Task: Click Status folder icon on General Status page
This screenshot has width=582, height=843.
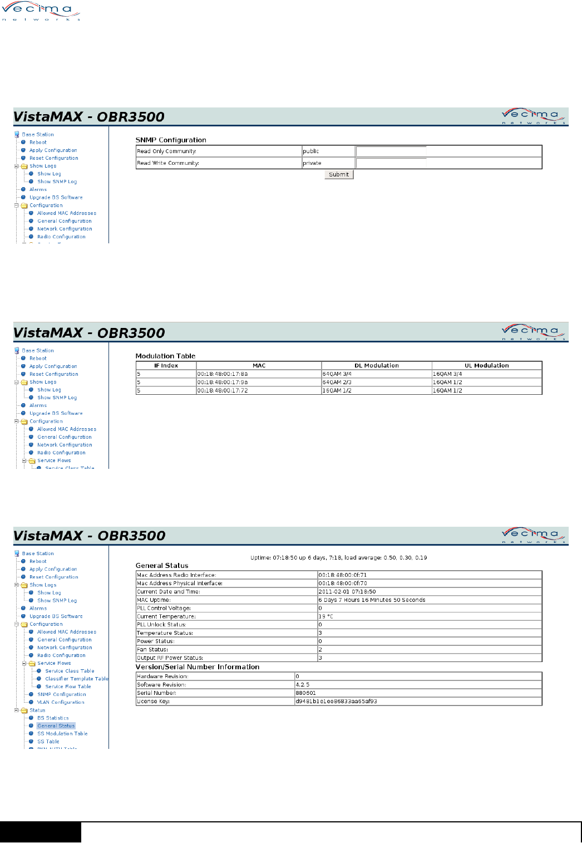Action: click(24, 710)
